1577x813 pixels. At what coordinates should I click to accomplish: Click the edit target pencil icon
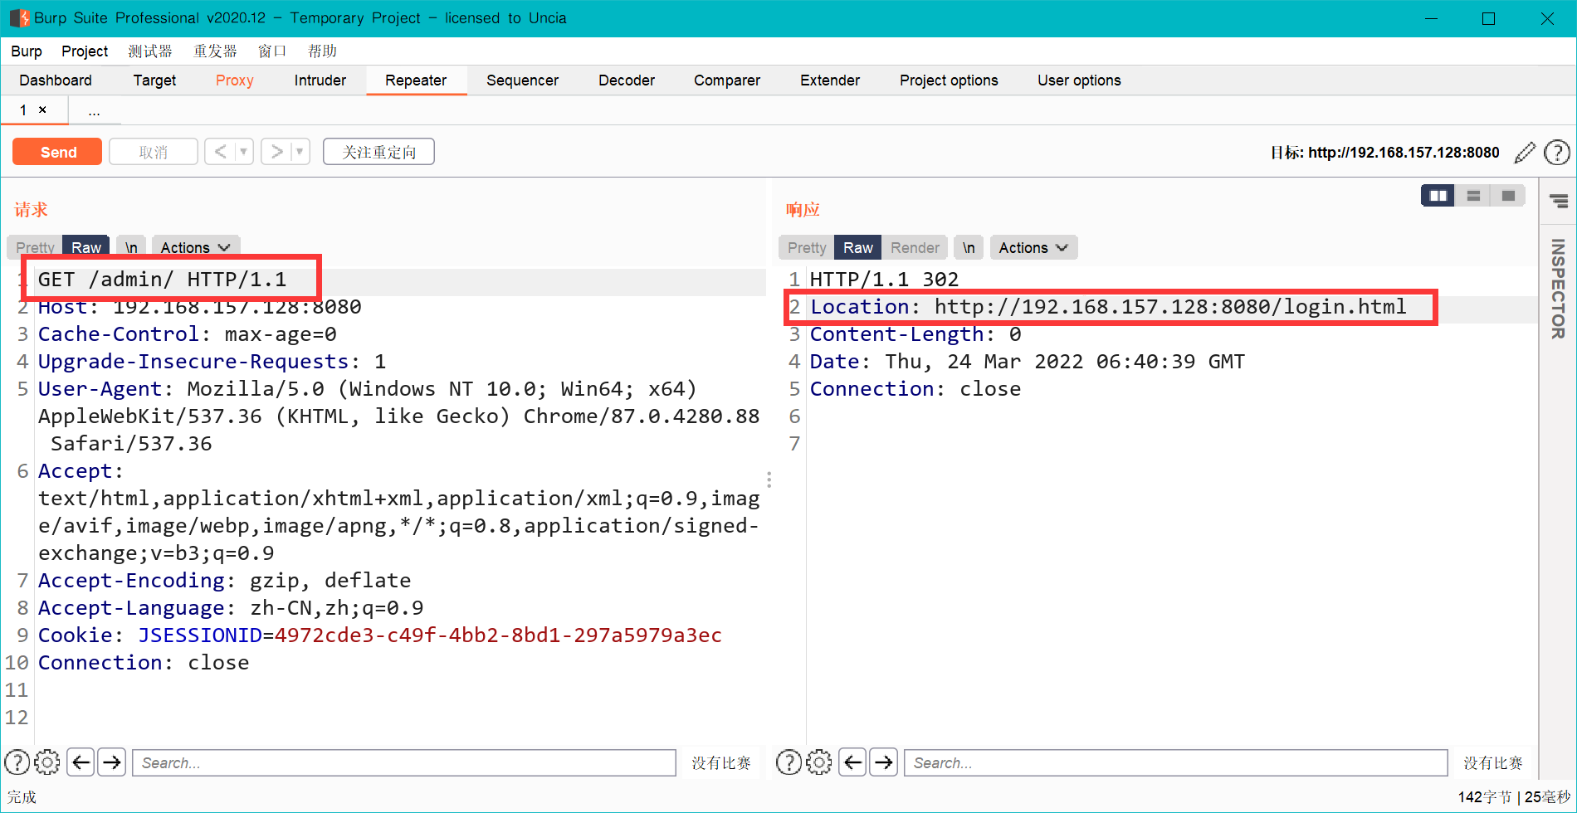coord(1525,153)
